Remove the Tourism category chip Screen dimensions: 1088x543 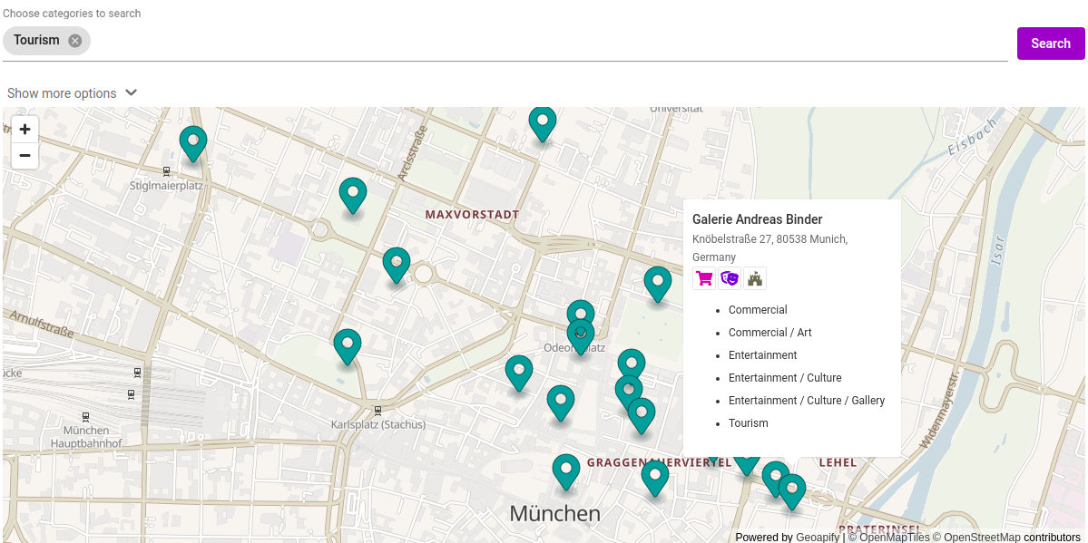tap(74, 41)
